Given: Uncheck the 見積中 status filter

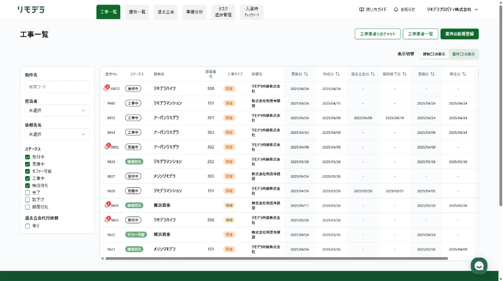Looking at the screenshot, I should click(x=28, y=164).
